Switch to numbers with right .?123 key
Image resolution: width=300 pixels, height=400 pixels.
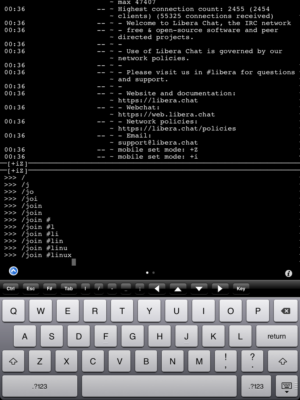[x=256, y=386]
